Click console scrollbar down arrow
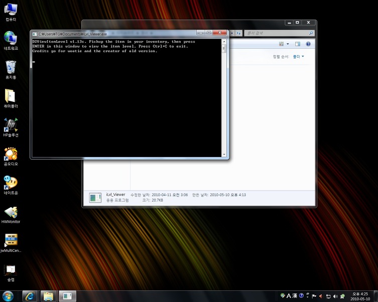378x302 pixels. pos(224,155)
